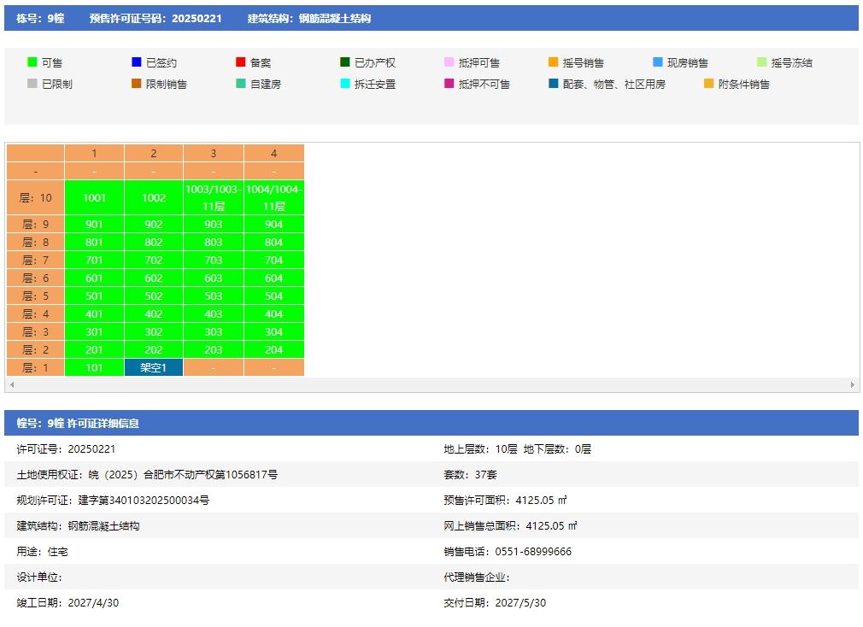Click the 层: 10 row header
The width and height of the screenshot is (863, 627).
[x=35, y=197]
